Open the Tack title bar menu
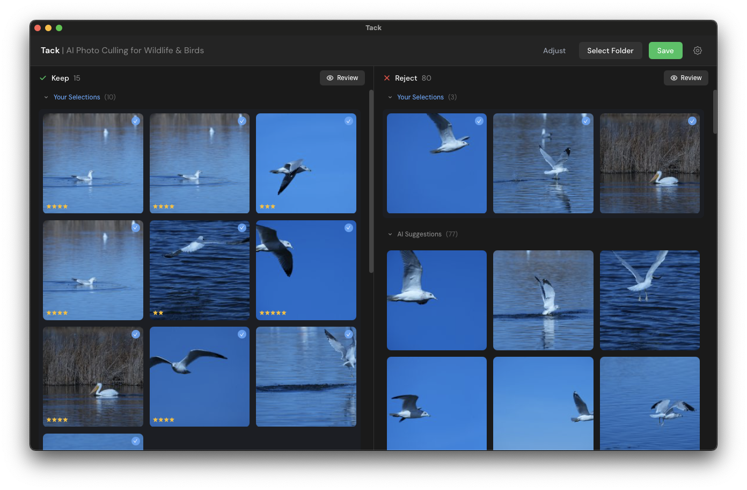 pos(373,27)
